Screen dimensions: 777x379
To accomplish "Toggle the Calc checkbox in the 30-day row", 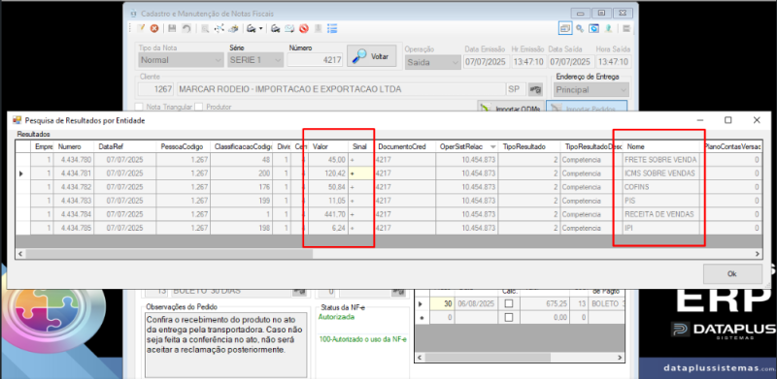I will [x=508, y=303].
